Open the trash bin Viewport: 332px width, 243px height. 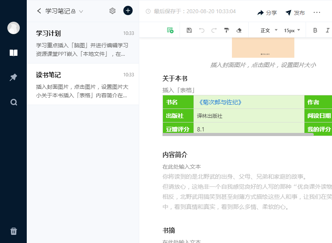(14, 231)
